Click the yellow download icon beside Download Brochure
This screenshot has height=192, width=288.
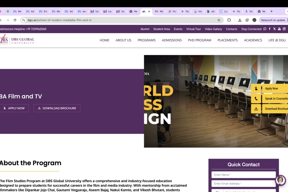point(256,109)
